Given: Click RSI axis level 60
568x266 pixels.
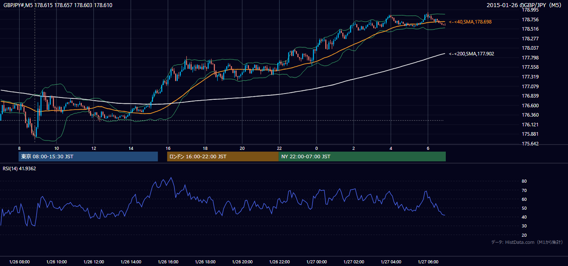Looking at the screenshot, I should [524, 199].
